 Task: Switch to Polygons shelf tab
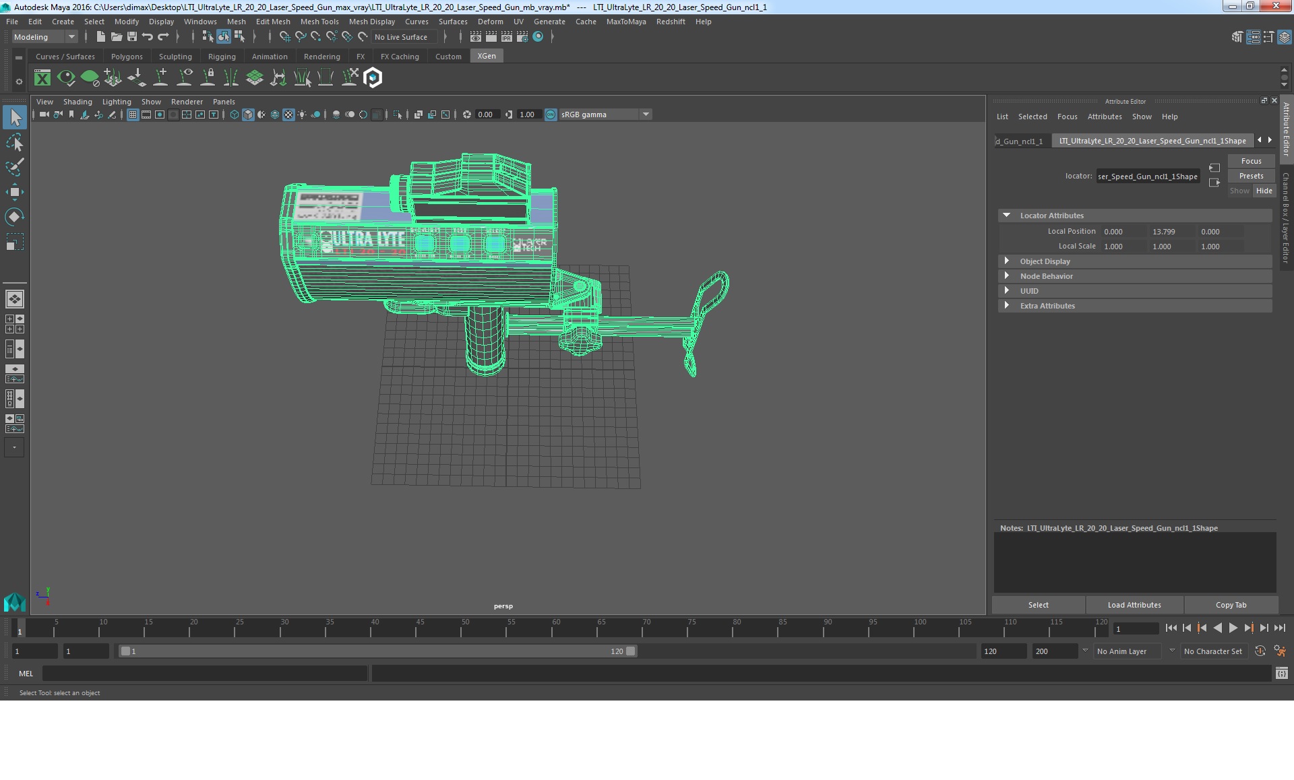pos(127,57)
